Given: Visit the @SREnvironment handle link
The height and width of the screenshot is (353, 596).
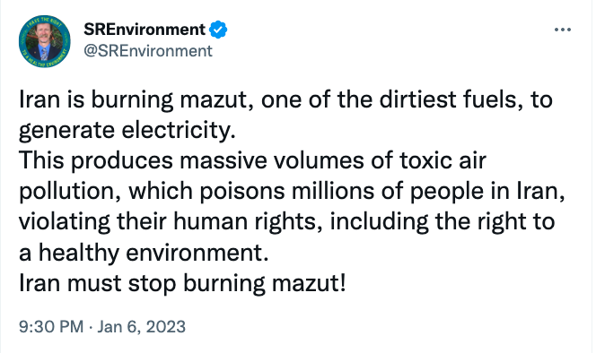Looking at the screenshot, I should tap(148, 51).
